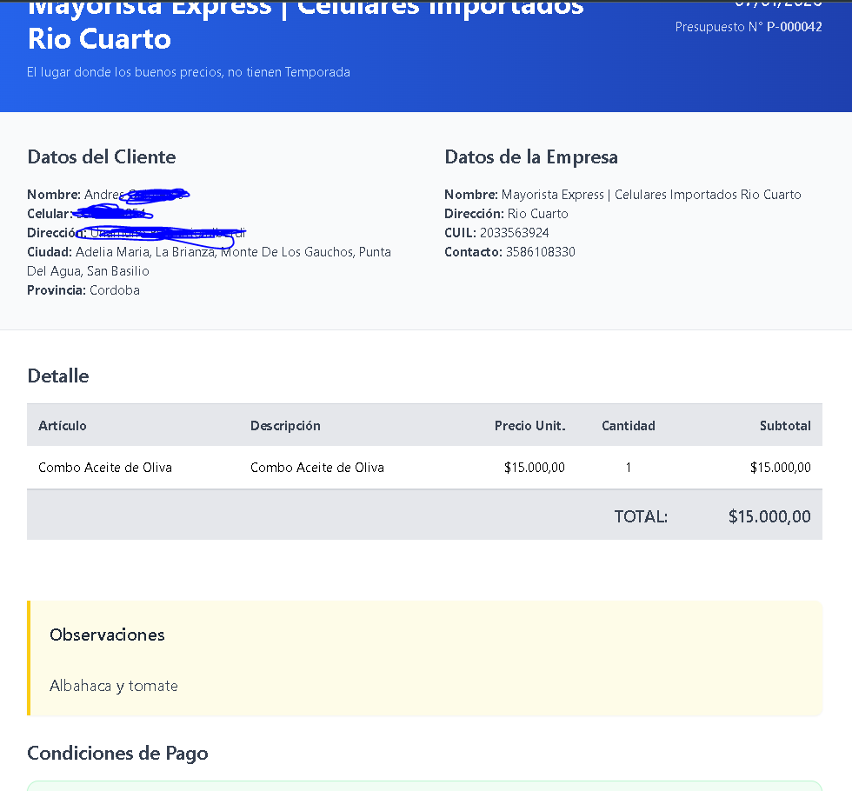Click the Subtotal column header
The image size is (852, 791).
pos(784,426)
